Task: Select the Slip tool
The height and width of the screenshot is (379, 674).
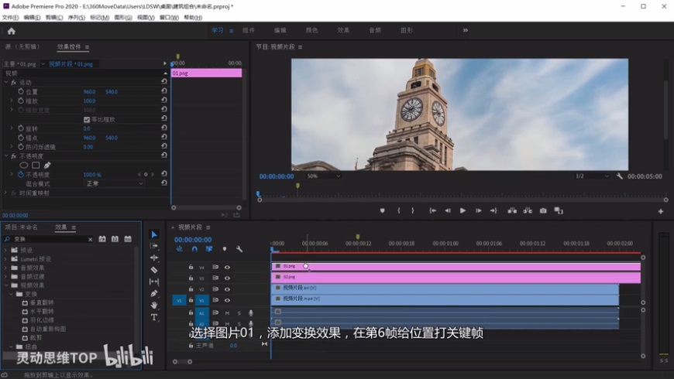Action: [154, 282]
